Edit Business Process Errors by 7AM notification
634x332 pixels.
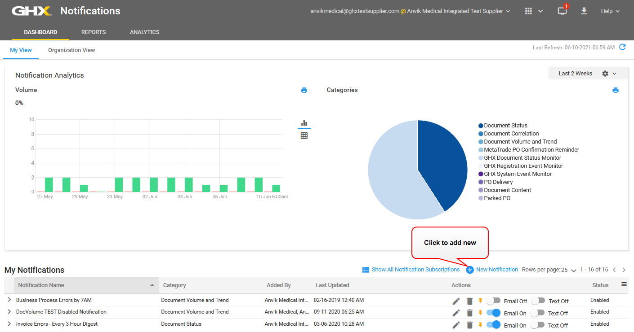[456, 301]
